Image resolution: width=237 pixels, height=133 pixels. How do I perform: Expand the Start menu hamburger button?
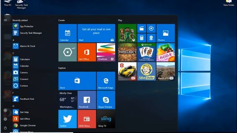coord(5,20)
